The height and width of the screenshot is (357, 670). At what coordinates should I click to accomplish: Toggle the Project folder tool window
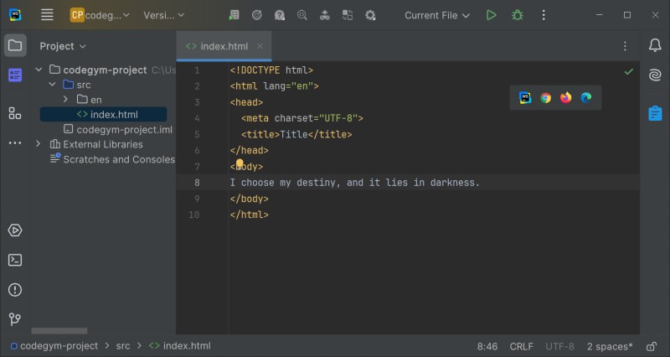[14, 45]
